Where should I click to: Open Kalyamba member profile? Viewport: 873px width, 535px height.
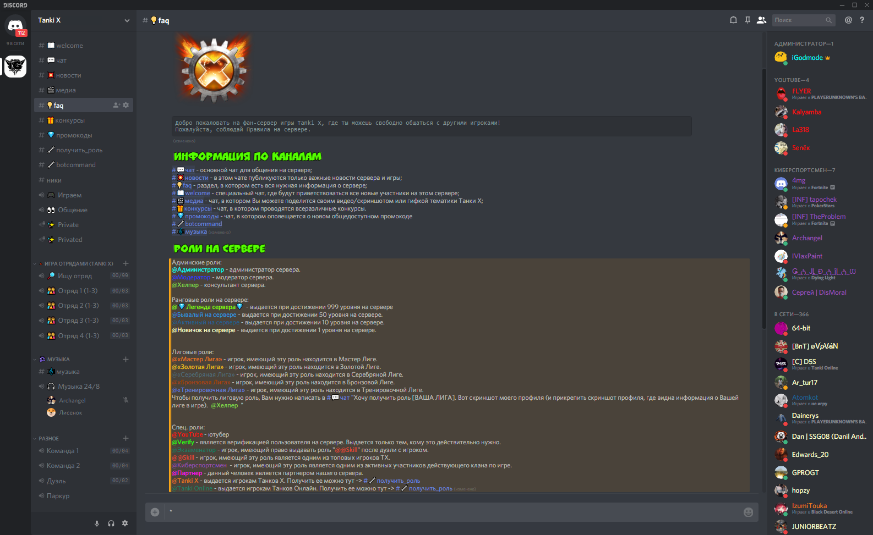click(819, 112)
